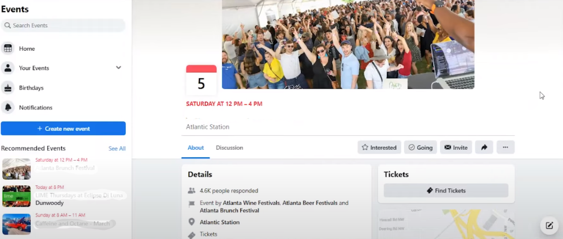Image resolution: width=563 pixels, height=239 pixels.
Task: Open Notifications bell icon
Action: click(x=8, y=108)
